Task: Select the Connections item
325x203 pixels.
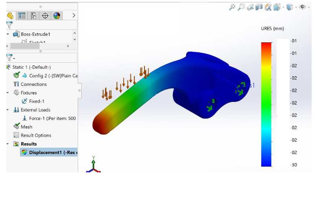Action: (x=34, y=84)
